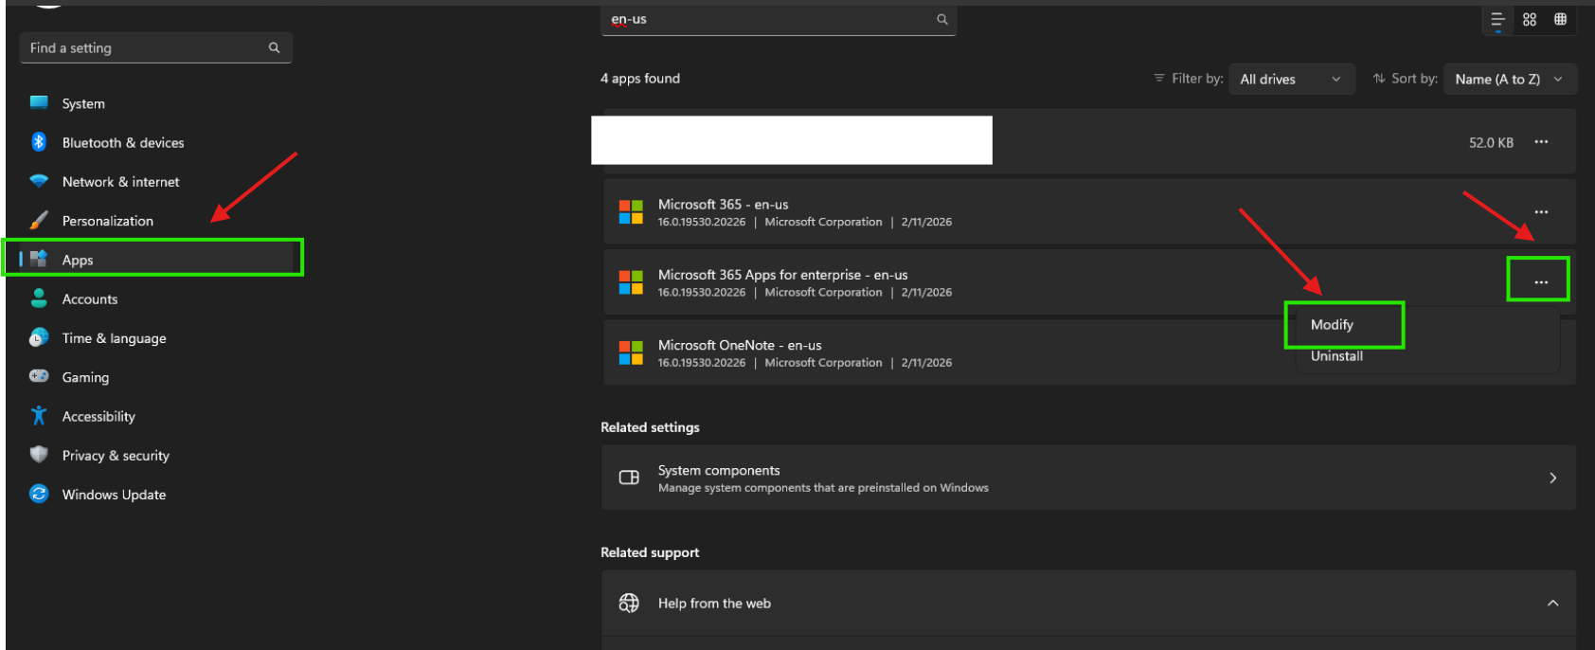Click the 4 apps found text
Screen dimensions: 1595x650
pyautogui.click(x=640, y=79)
